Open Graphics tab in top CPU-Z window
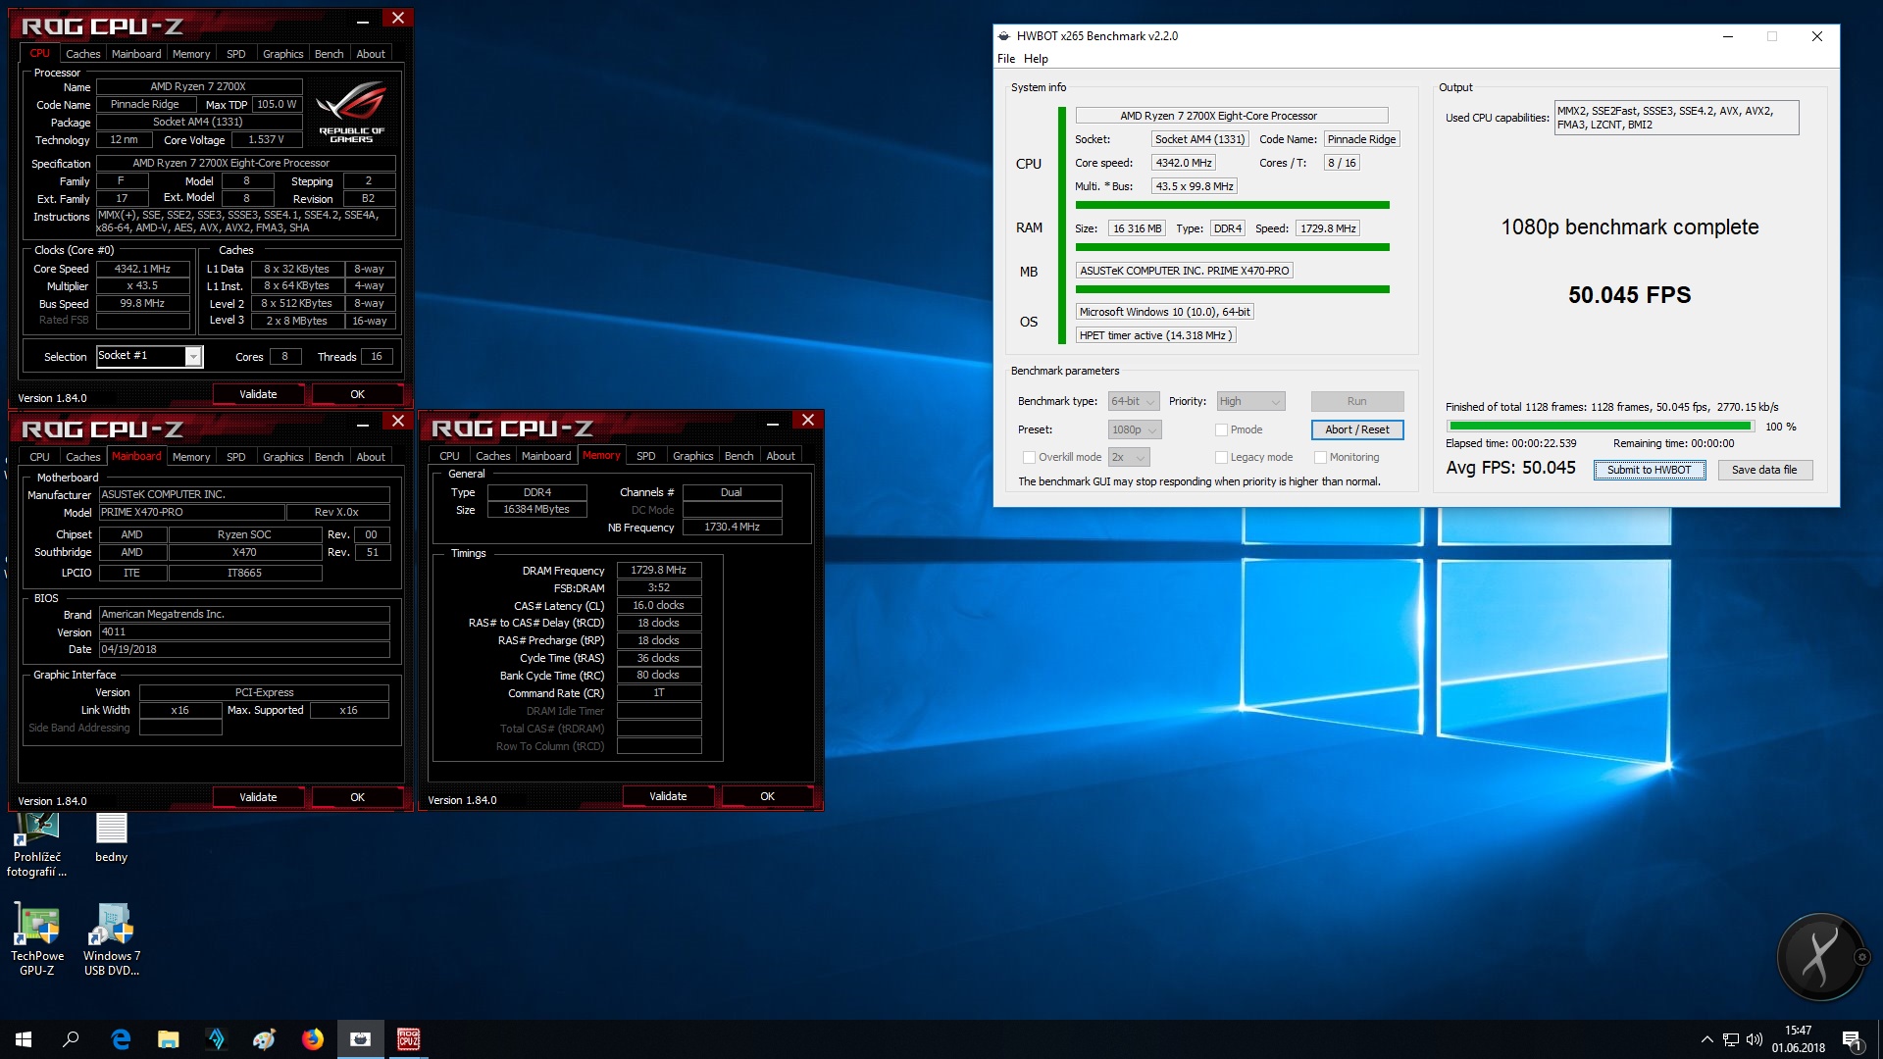This screenshot has height=1059, width=1883. 282,54
